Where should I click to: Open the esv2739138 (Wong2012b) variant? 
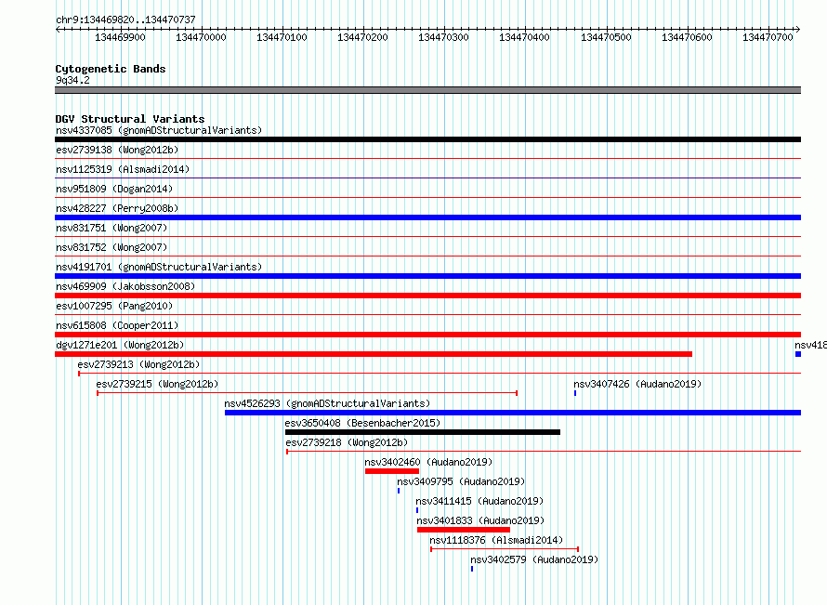[117, 150]
